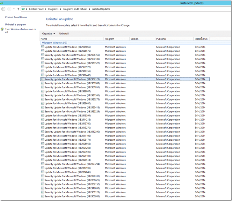Screen dimensions: 232x201
Task: Click the address bar Control Panel icon
Action: [24, 9]
